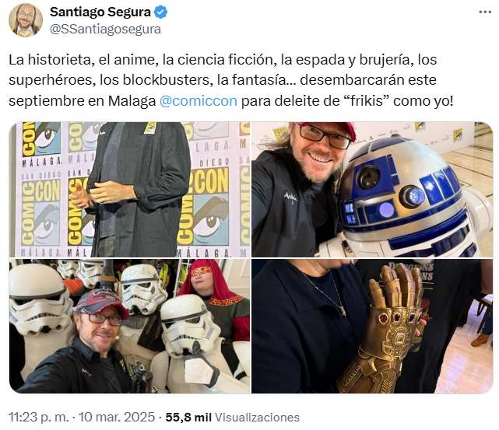Click the blue verified badge icon

[x=160, y=12]
